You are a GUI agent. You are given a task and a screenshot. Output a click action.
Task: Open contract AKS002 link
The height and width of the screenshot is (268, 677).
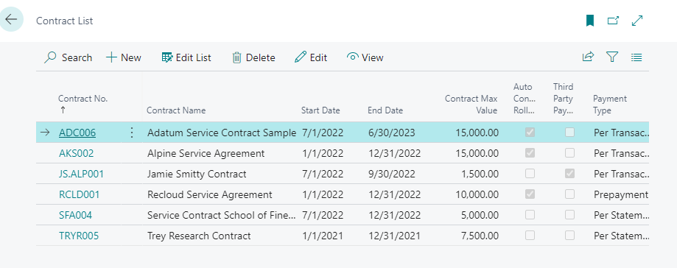coord(76,153)
